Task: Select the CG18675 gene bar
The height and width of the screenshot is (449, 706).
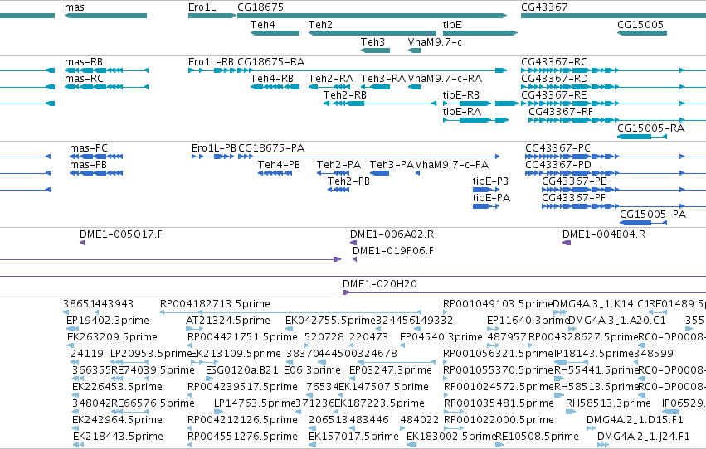Action: (x=372, y=16)
